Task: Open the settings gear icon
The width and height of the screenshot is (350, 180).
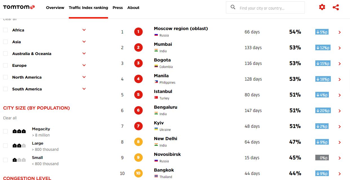Action: [x=322, y=7]
